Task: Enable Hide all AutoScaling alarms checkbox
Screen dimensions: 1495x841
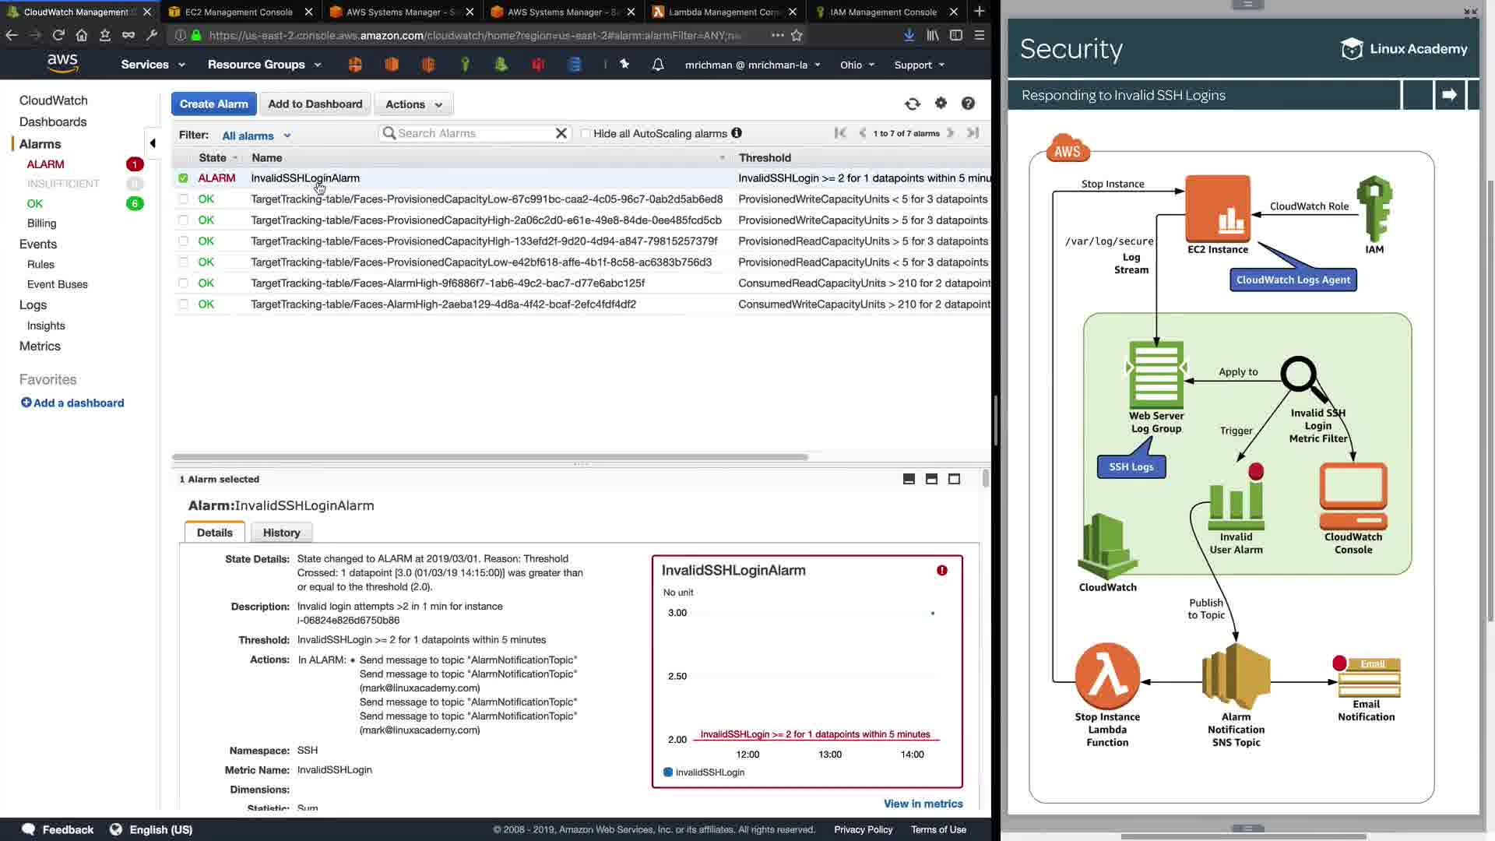Action: click(586, 134)
